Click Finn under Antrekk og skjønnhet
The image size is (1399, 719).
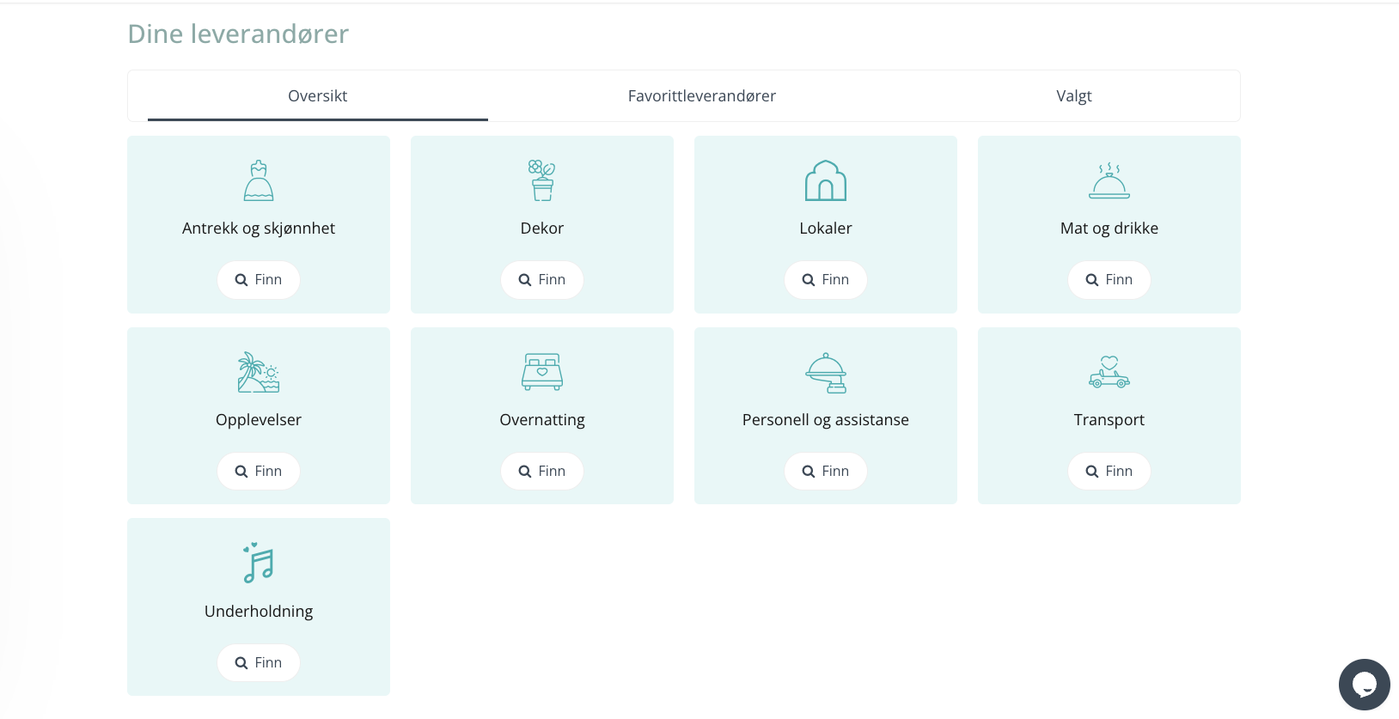259,280
